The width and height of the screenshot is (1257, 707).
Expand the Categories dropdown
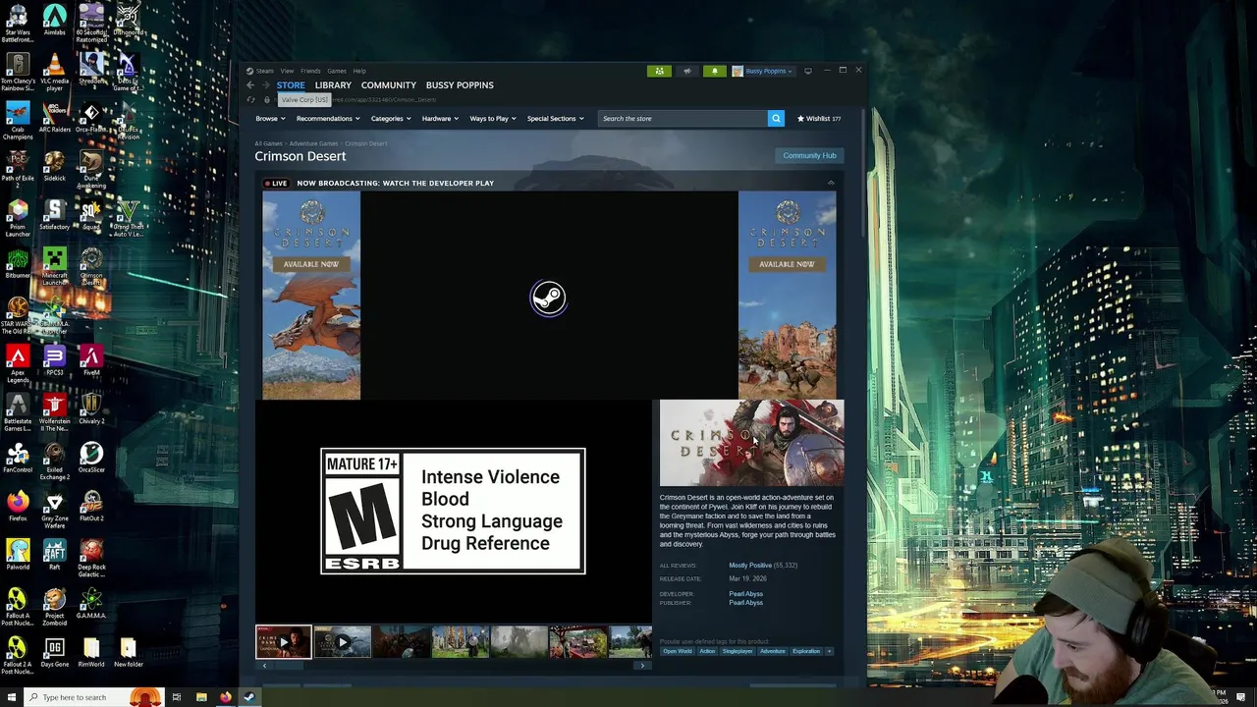click(391, 119)
